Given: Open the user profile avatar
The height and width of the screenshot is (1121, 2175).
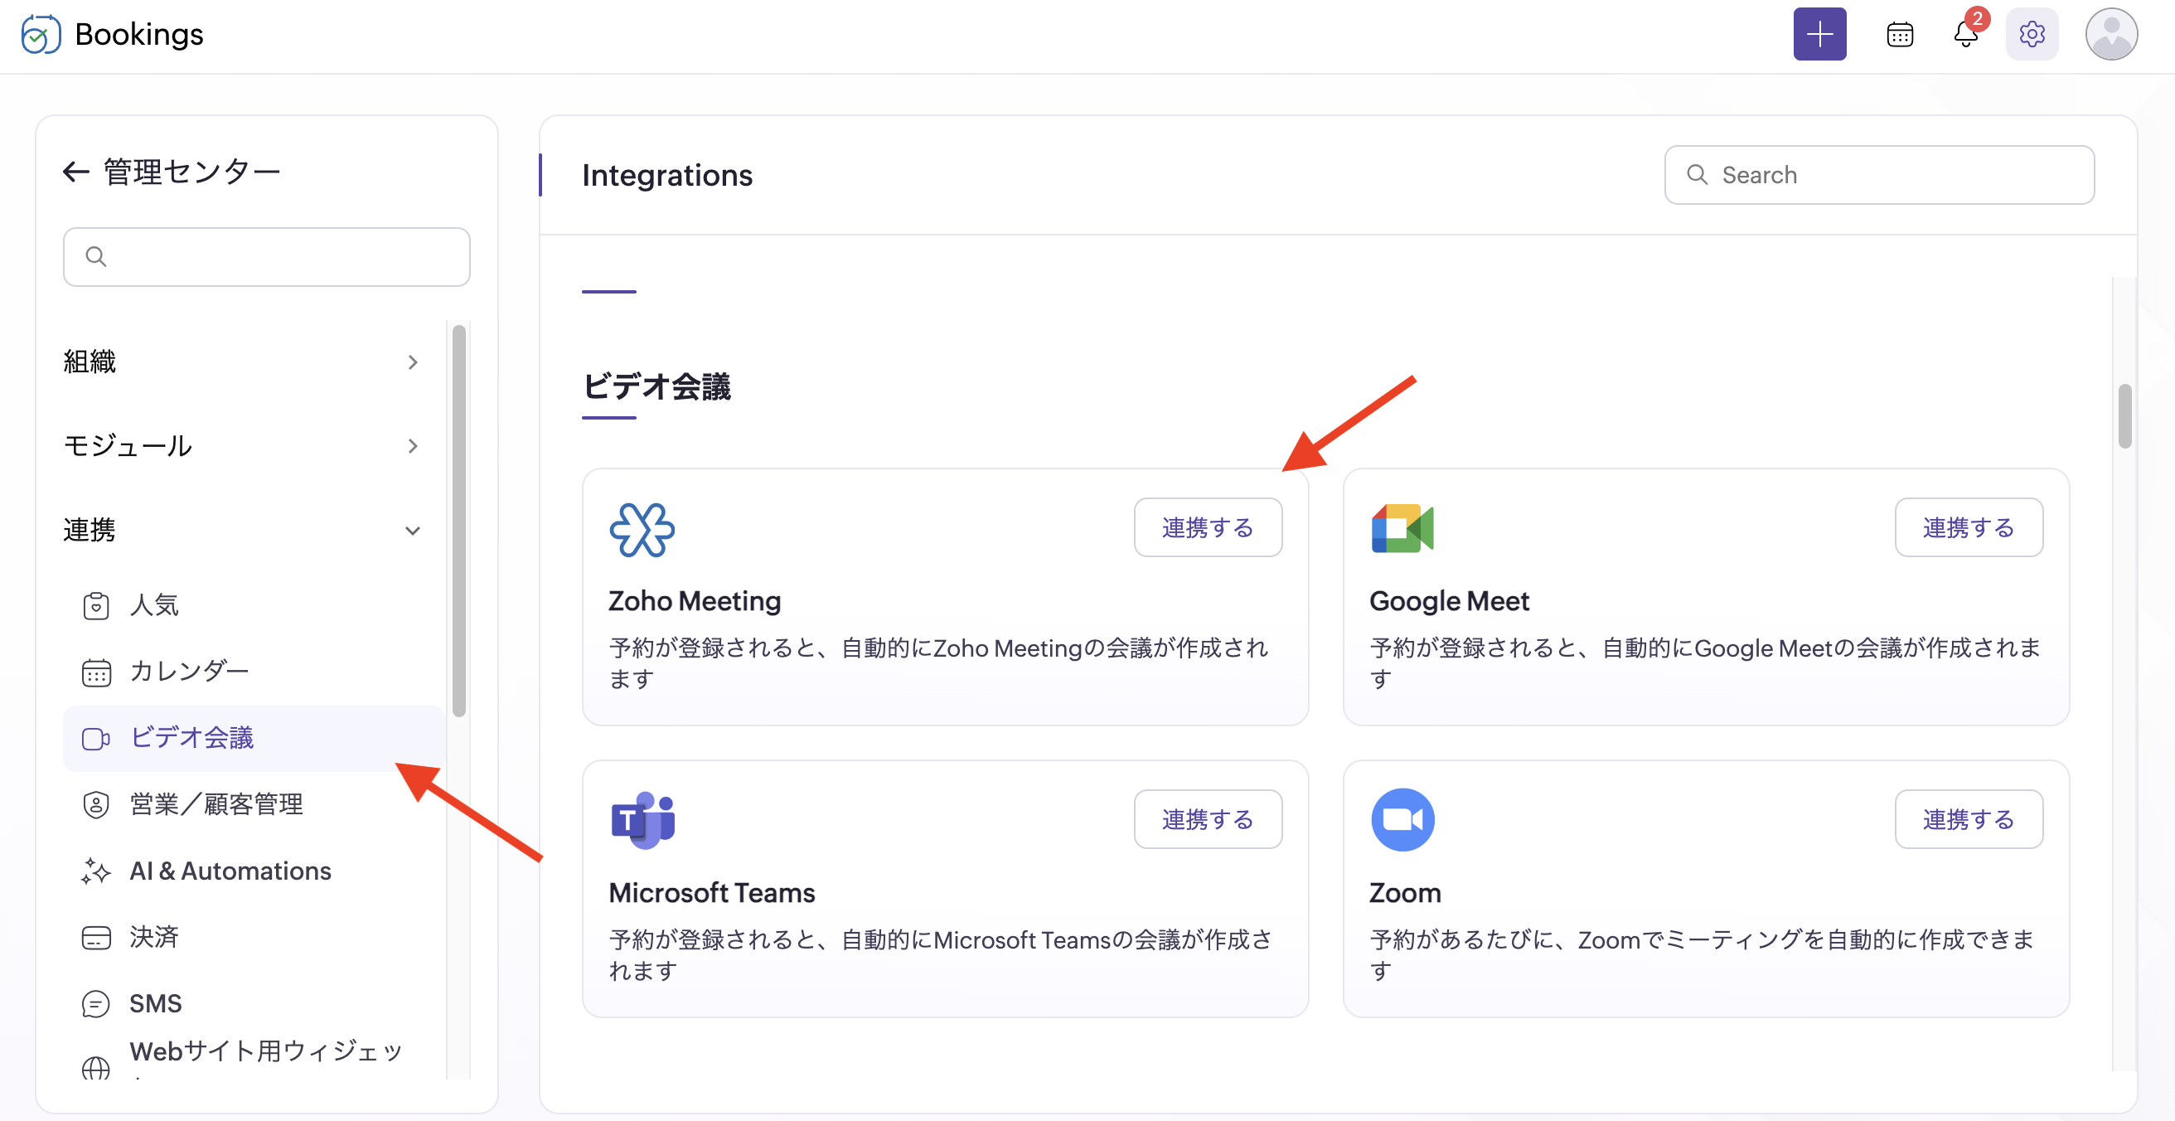Looking at the screenshot, I should pos(2111,35).
